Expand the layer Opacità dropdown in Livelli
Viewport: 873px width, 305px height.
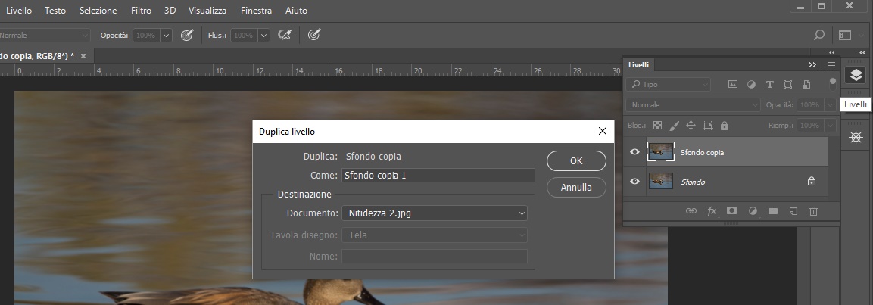coord(831,104)
